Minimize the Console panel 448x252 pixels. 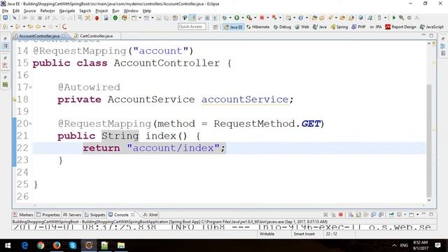(x=423, y=214)
